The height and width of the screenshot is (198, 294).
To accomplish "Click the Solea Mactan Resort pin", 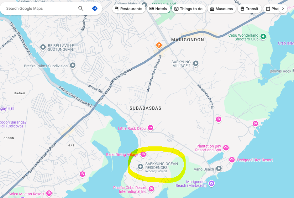I will point(49,193).
